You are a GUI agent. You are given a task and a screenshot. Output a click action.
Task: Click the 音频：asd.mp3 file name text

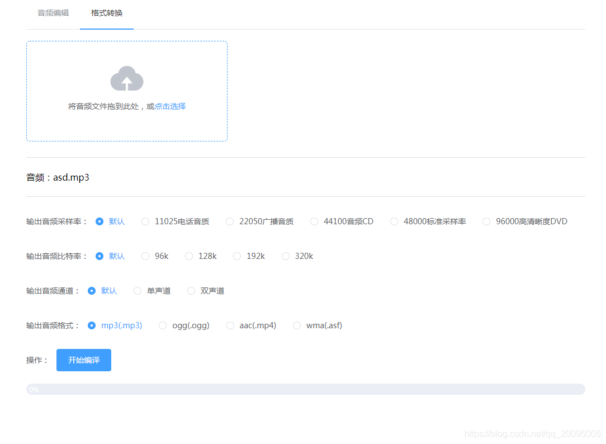pyautogui.click(x=58, y=177)
